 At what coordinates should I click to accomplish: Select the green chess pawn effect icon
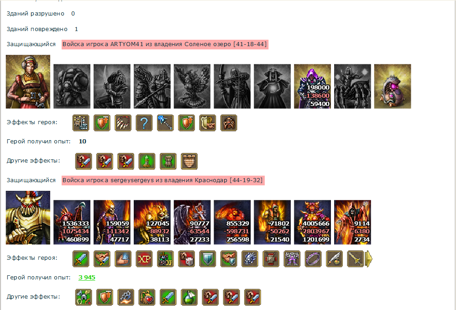pos(147,162)
